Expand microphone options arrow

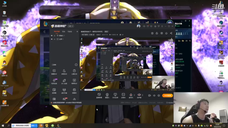[x=134, y=95]
